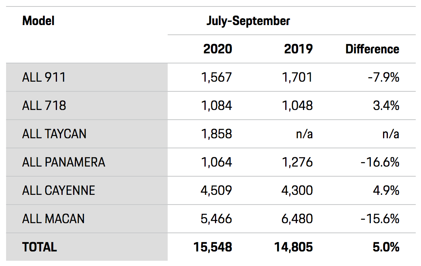Select the ALL CAYENNE row label
The height and width of the screenshot is (266, 421).
pos(59,190)
